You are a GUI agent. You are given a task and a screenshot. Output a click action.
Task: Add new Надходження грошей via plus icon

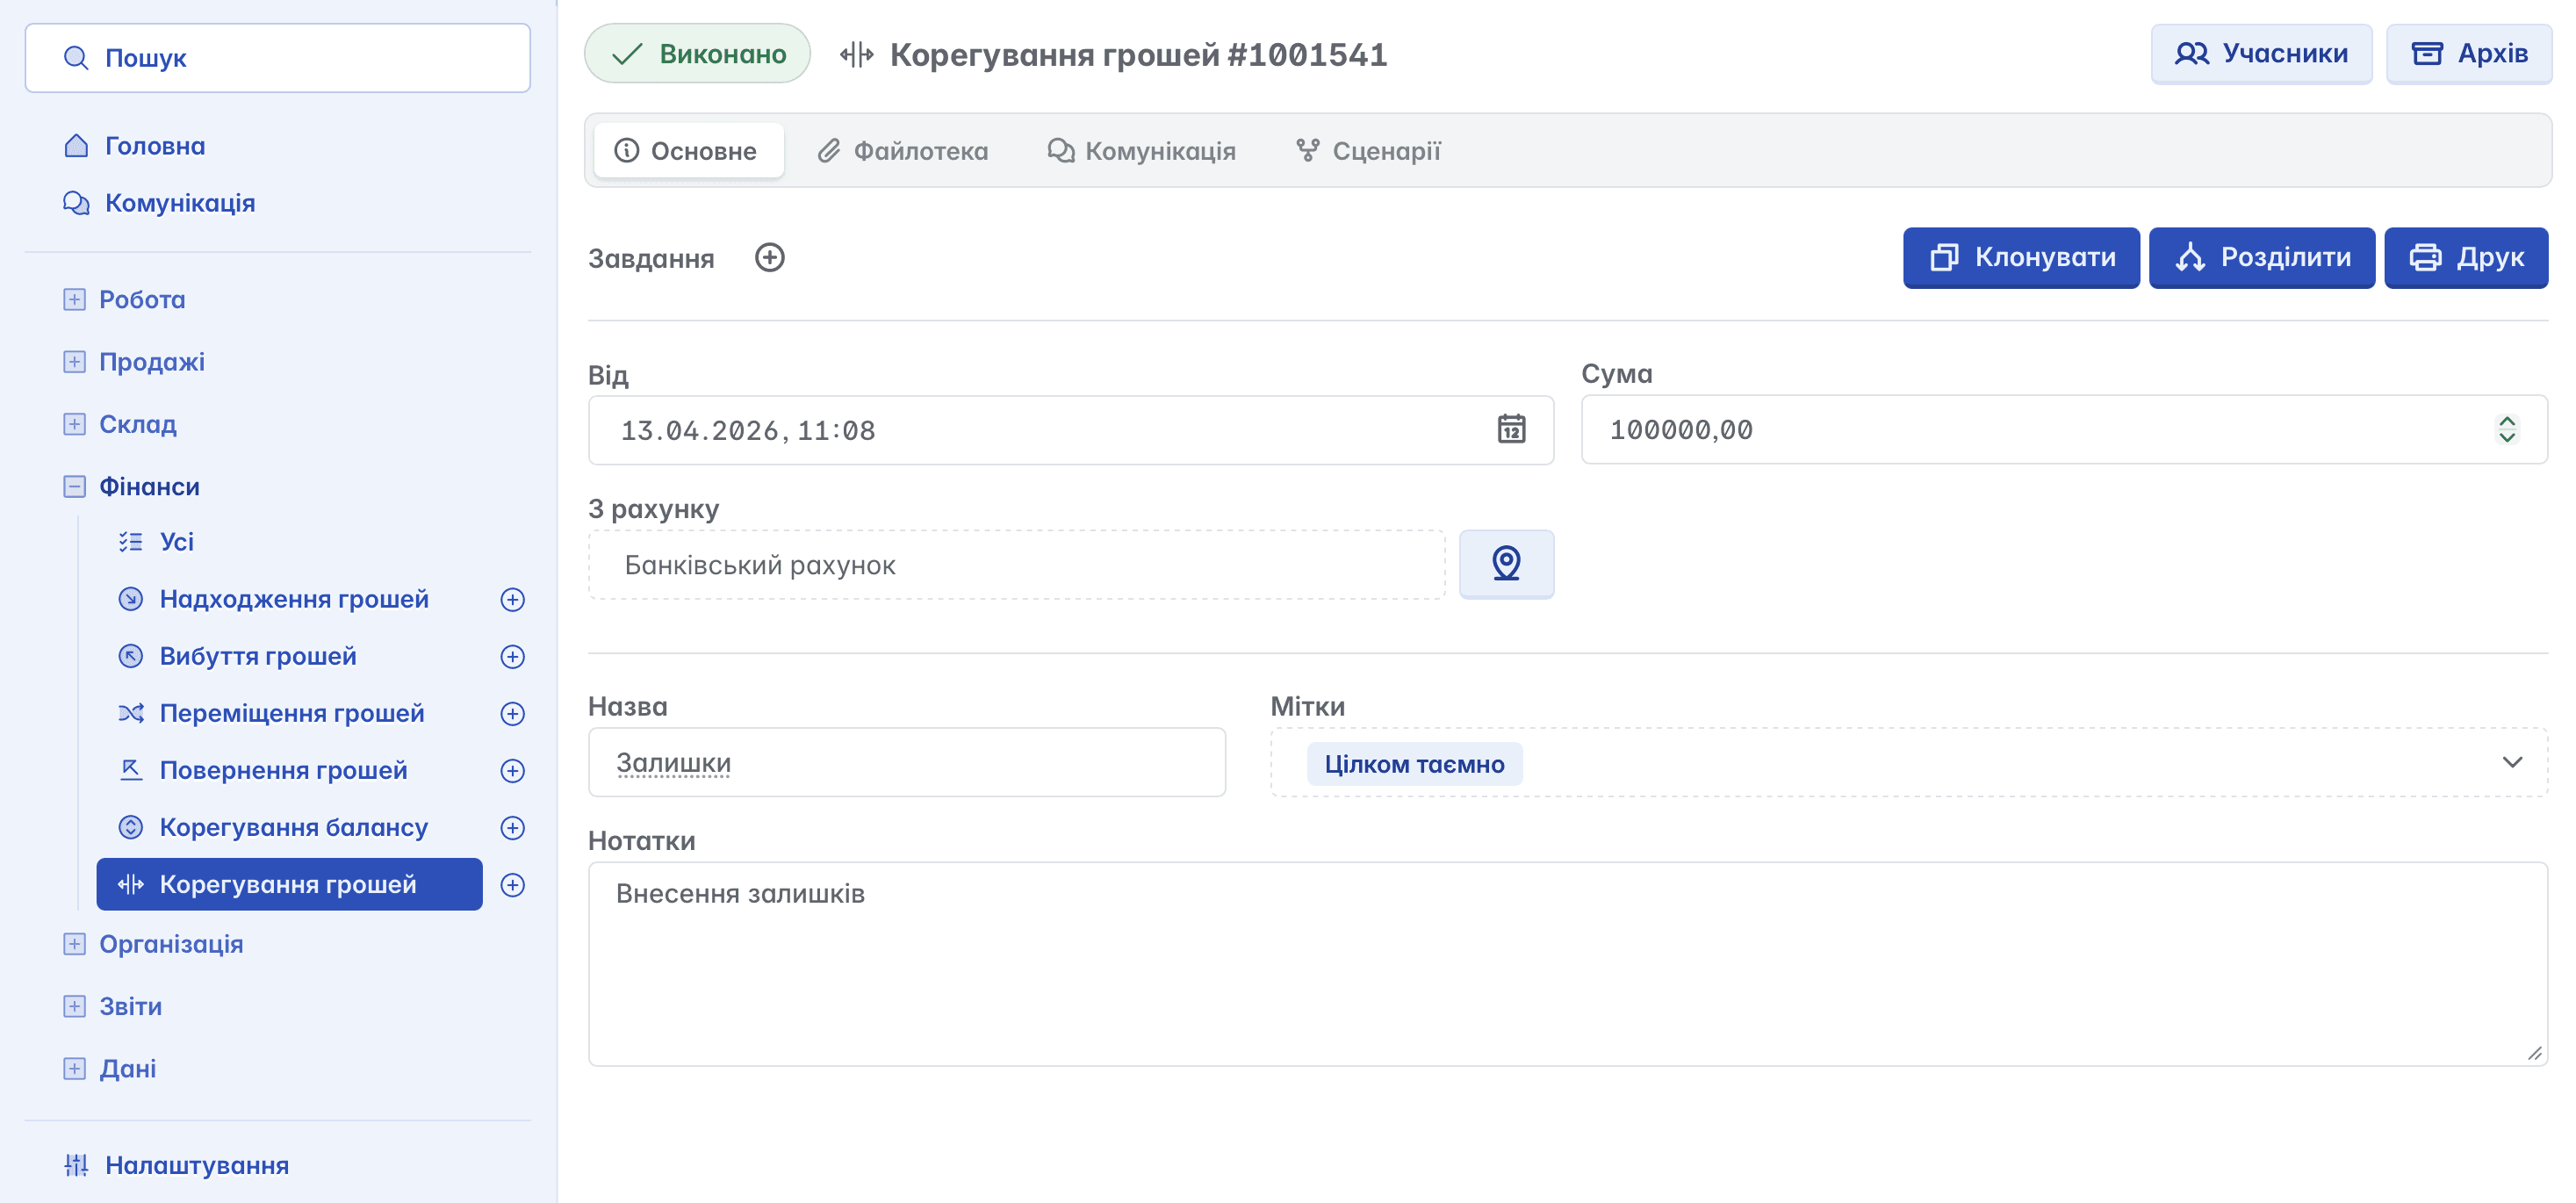[512, 600]
